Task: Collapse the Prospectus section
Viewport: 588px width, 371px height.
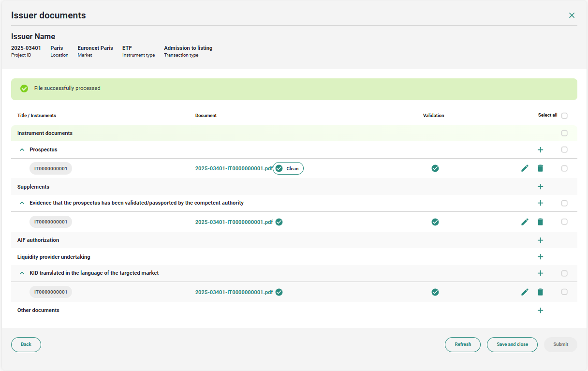Action: click(22, 150)
